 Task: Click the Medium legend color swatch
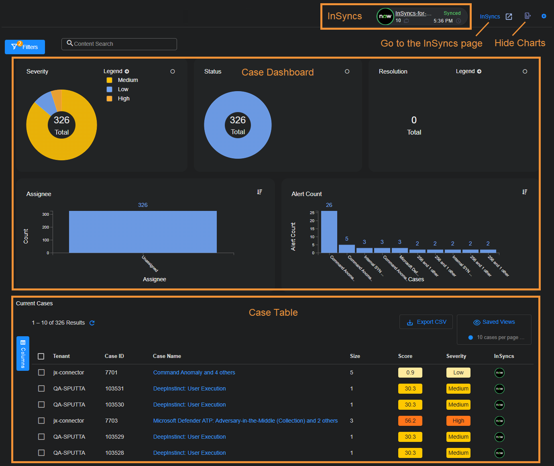109,80
